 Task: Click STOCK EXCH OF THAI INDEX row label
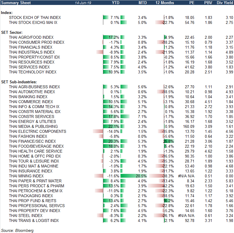(x=35, y=17)
